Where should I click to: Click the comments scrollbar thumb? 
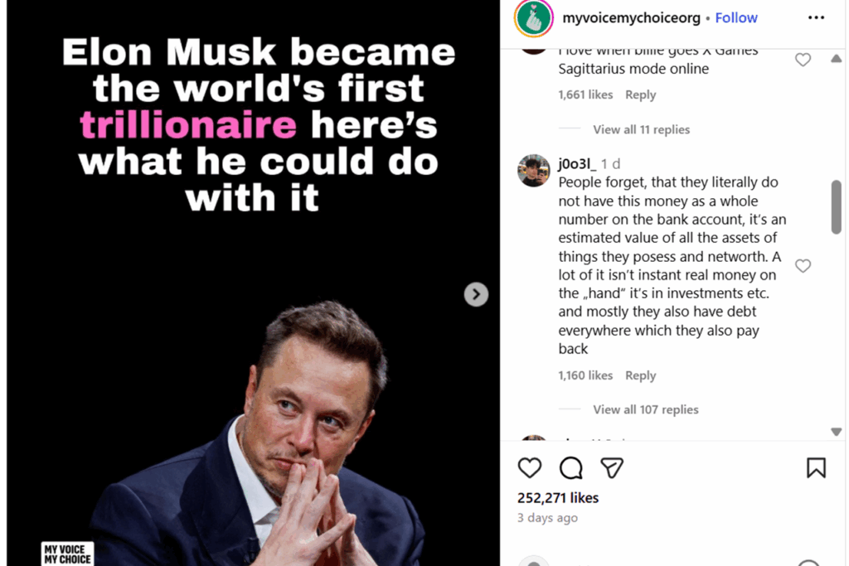(836, 207)
